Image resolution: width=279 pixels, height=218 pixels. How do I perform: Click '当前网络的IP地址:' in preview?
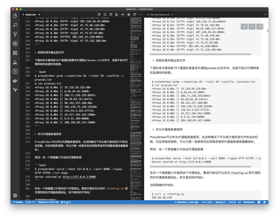[x=162, y=185]
